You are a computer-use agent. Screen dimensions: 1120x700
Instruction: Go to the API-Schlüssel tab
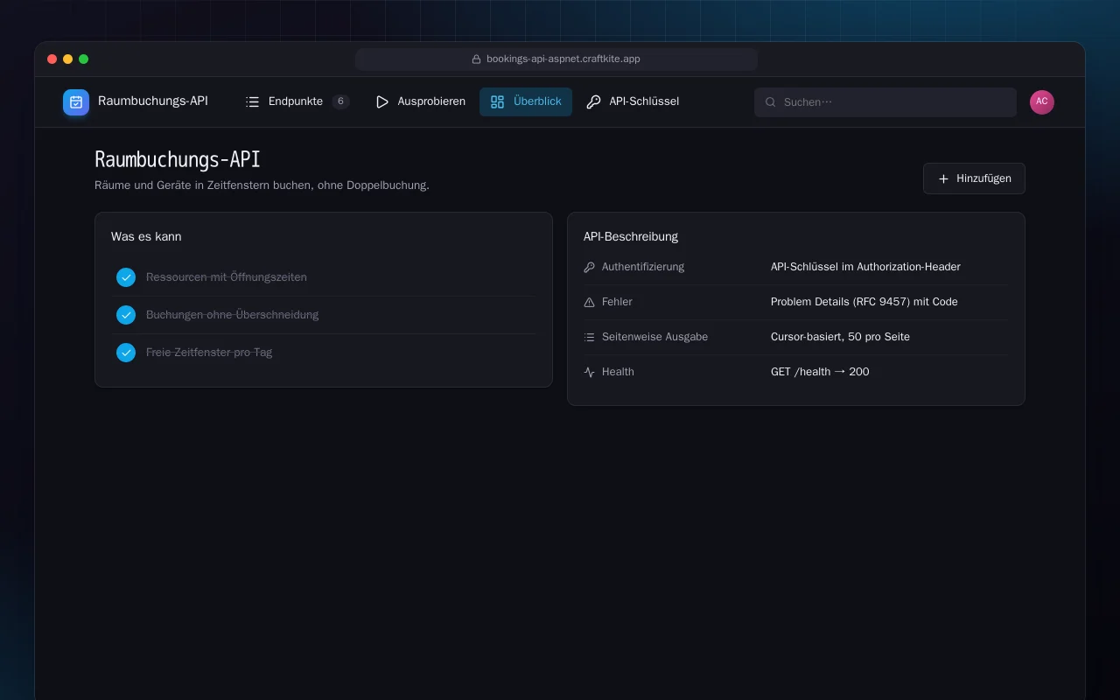pyautogui.click(x=633, y=102)
